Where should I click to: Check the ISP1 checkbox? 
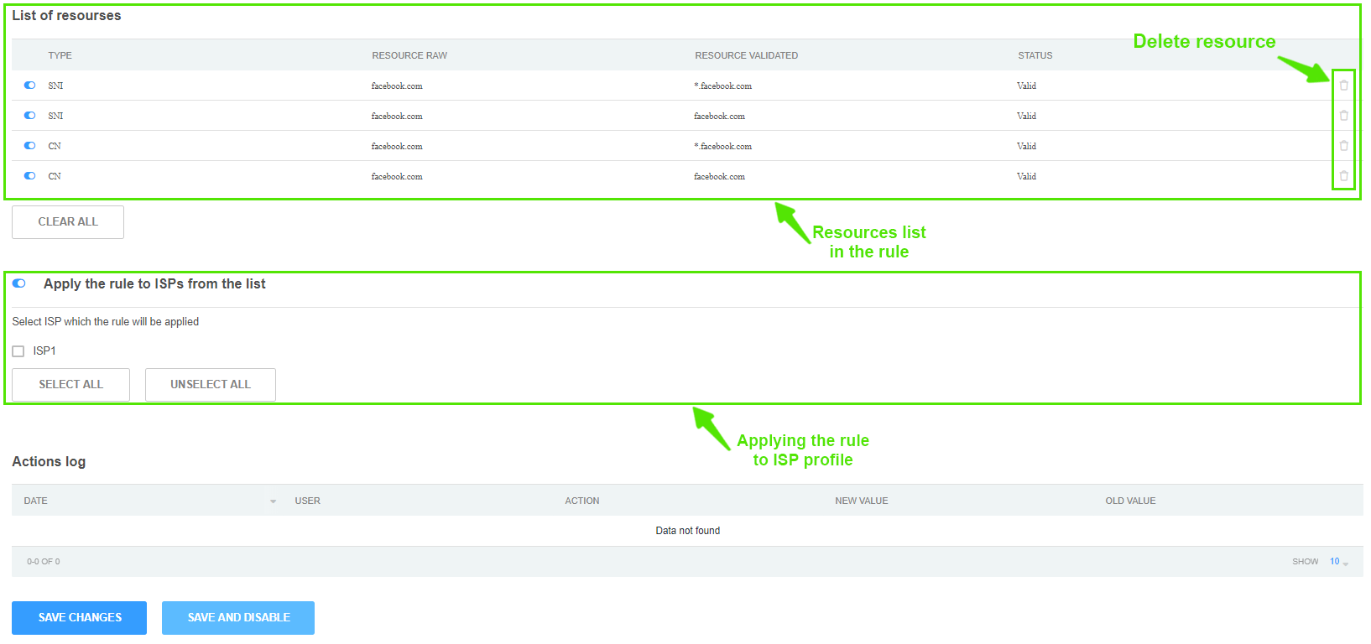tap(18, 351)
